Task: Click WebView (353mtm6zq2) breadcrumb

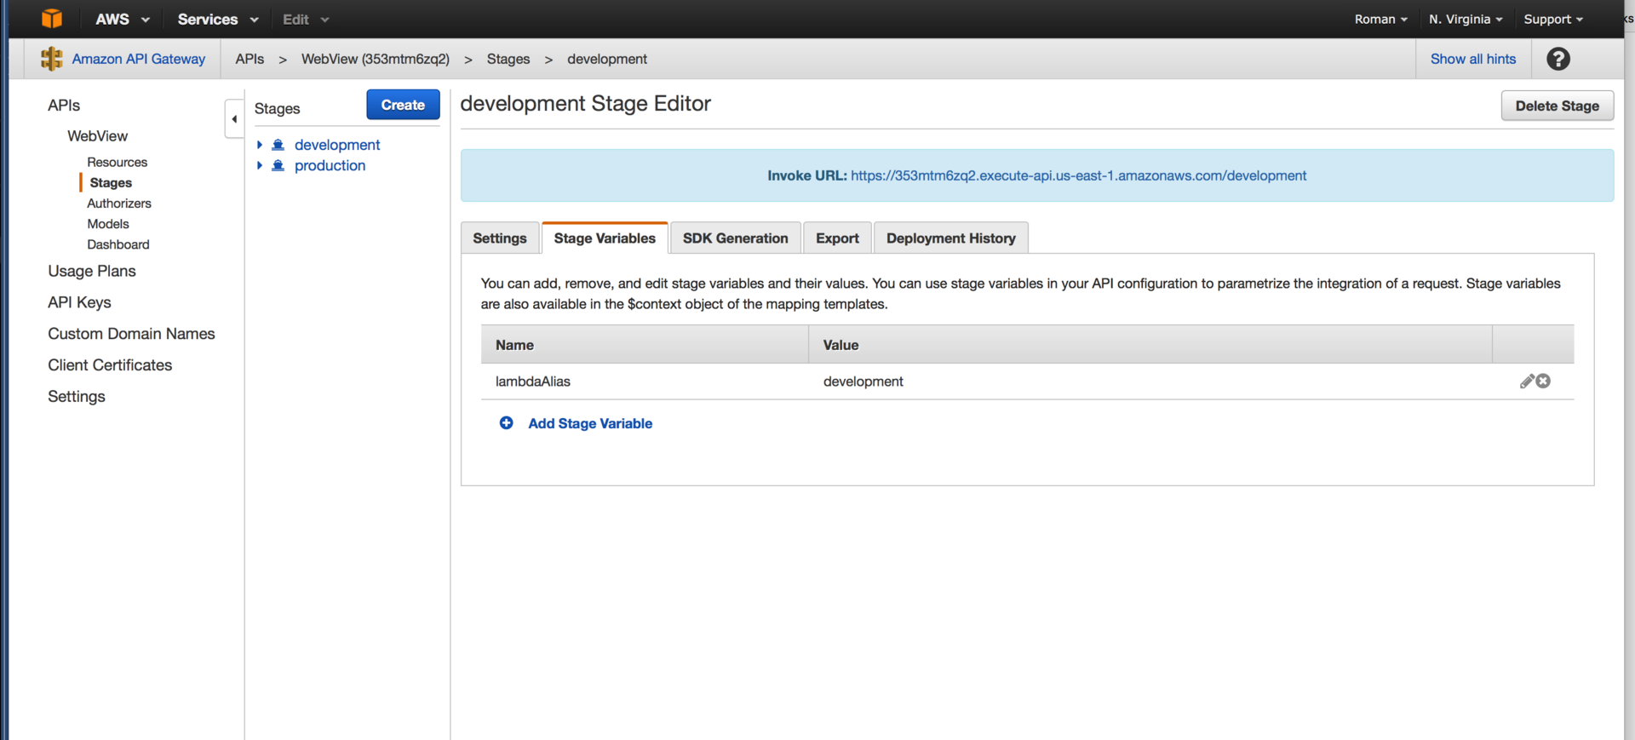Action: 376,59
